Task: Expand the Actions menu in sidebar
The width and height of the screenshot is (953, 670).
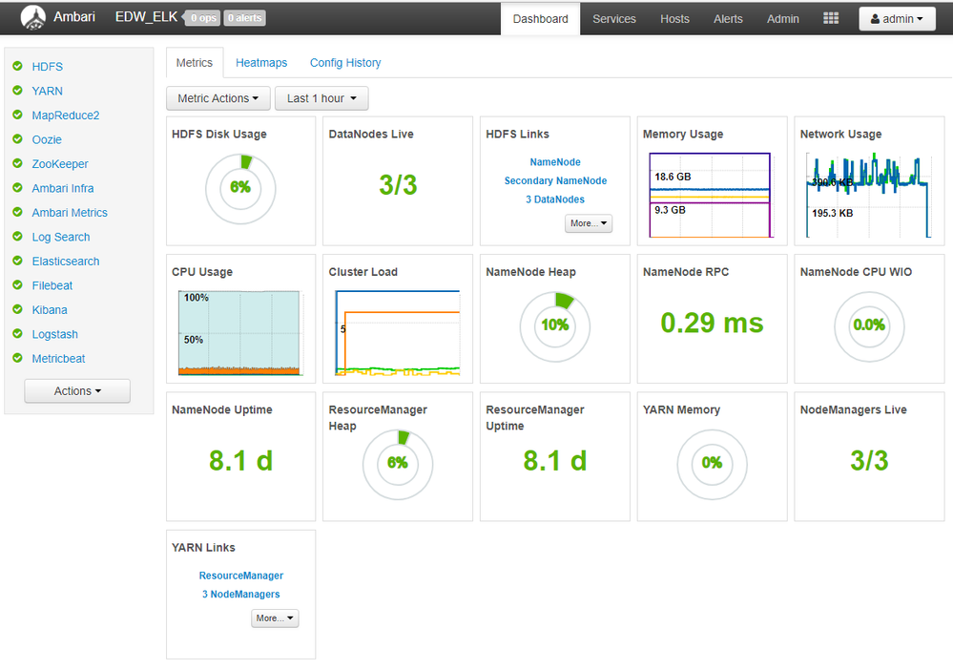Action: click(x=77, y=391)
